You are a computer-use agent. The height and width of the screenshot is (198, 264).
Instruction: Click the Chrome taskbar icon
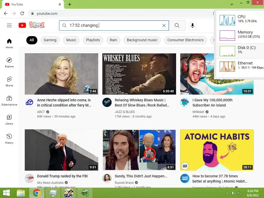pos(37,193)
